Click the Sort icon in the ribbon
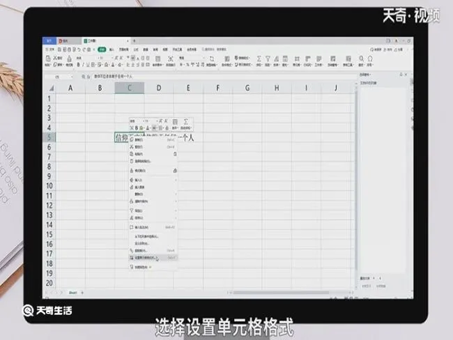 point(277,59)
